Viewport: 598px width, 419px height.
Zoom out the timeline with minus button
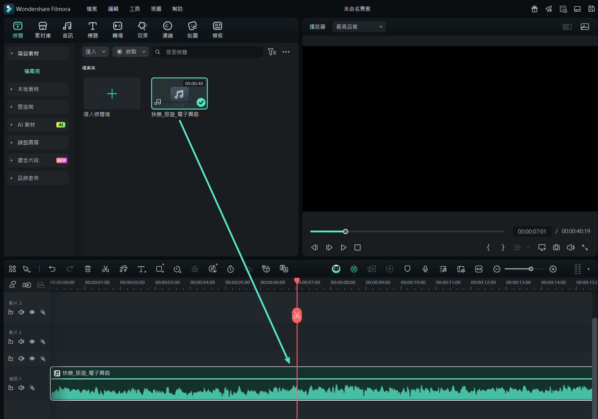(x=497, y=269)
